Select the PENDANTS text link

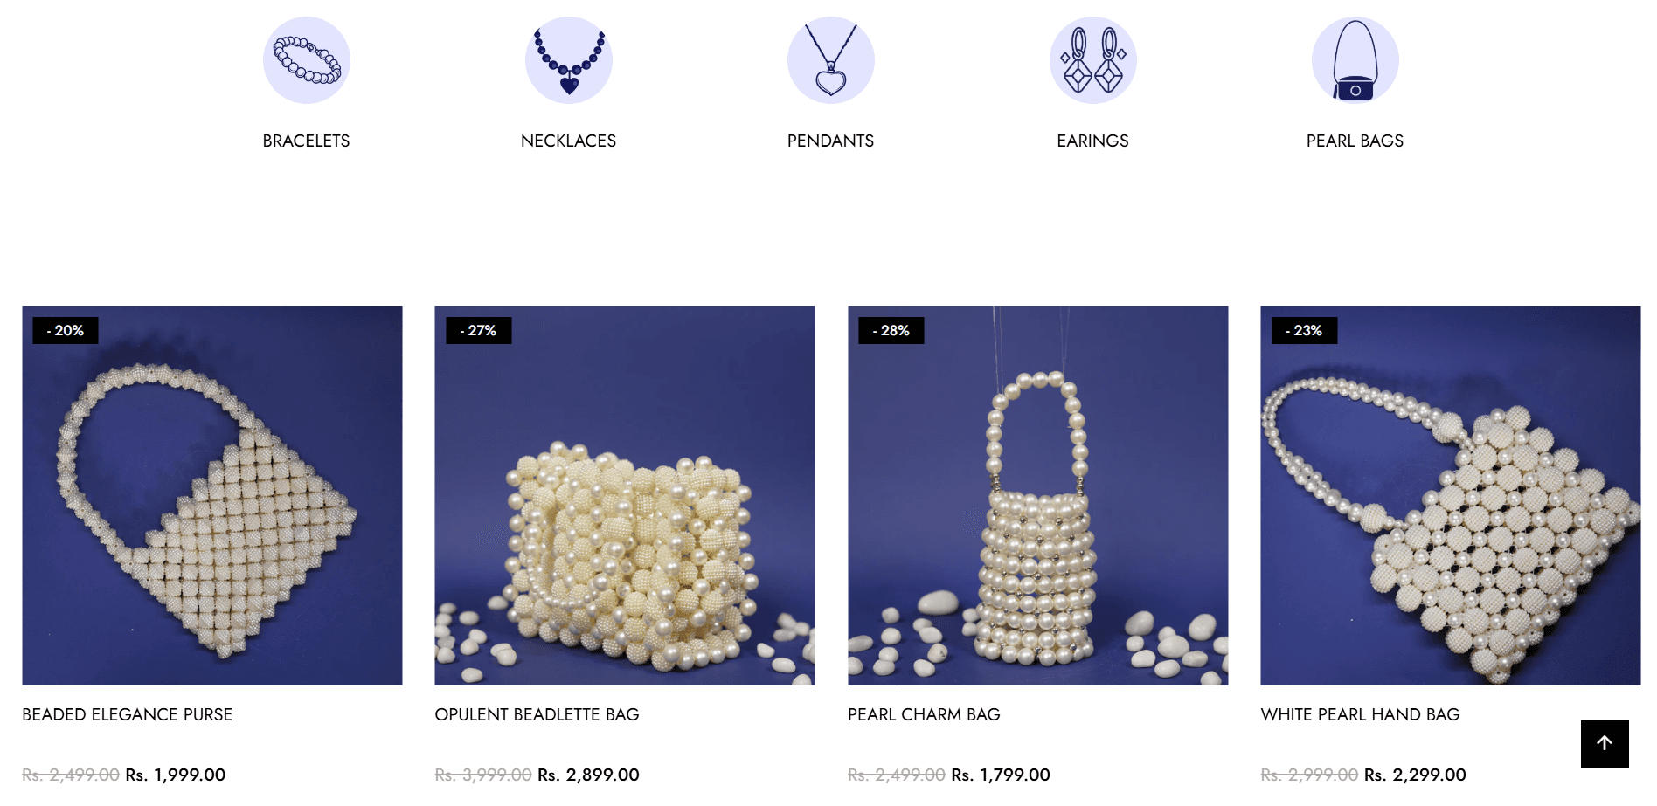tap(830, 141)
